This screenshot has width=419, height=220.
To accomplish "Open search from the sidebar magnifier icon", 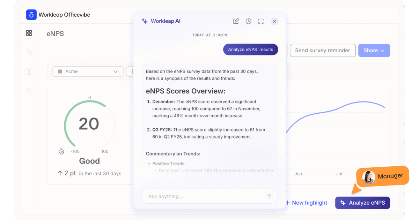I will pos(29,91).
